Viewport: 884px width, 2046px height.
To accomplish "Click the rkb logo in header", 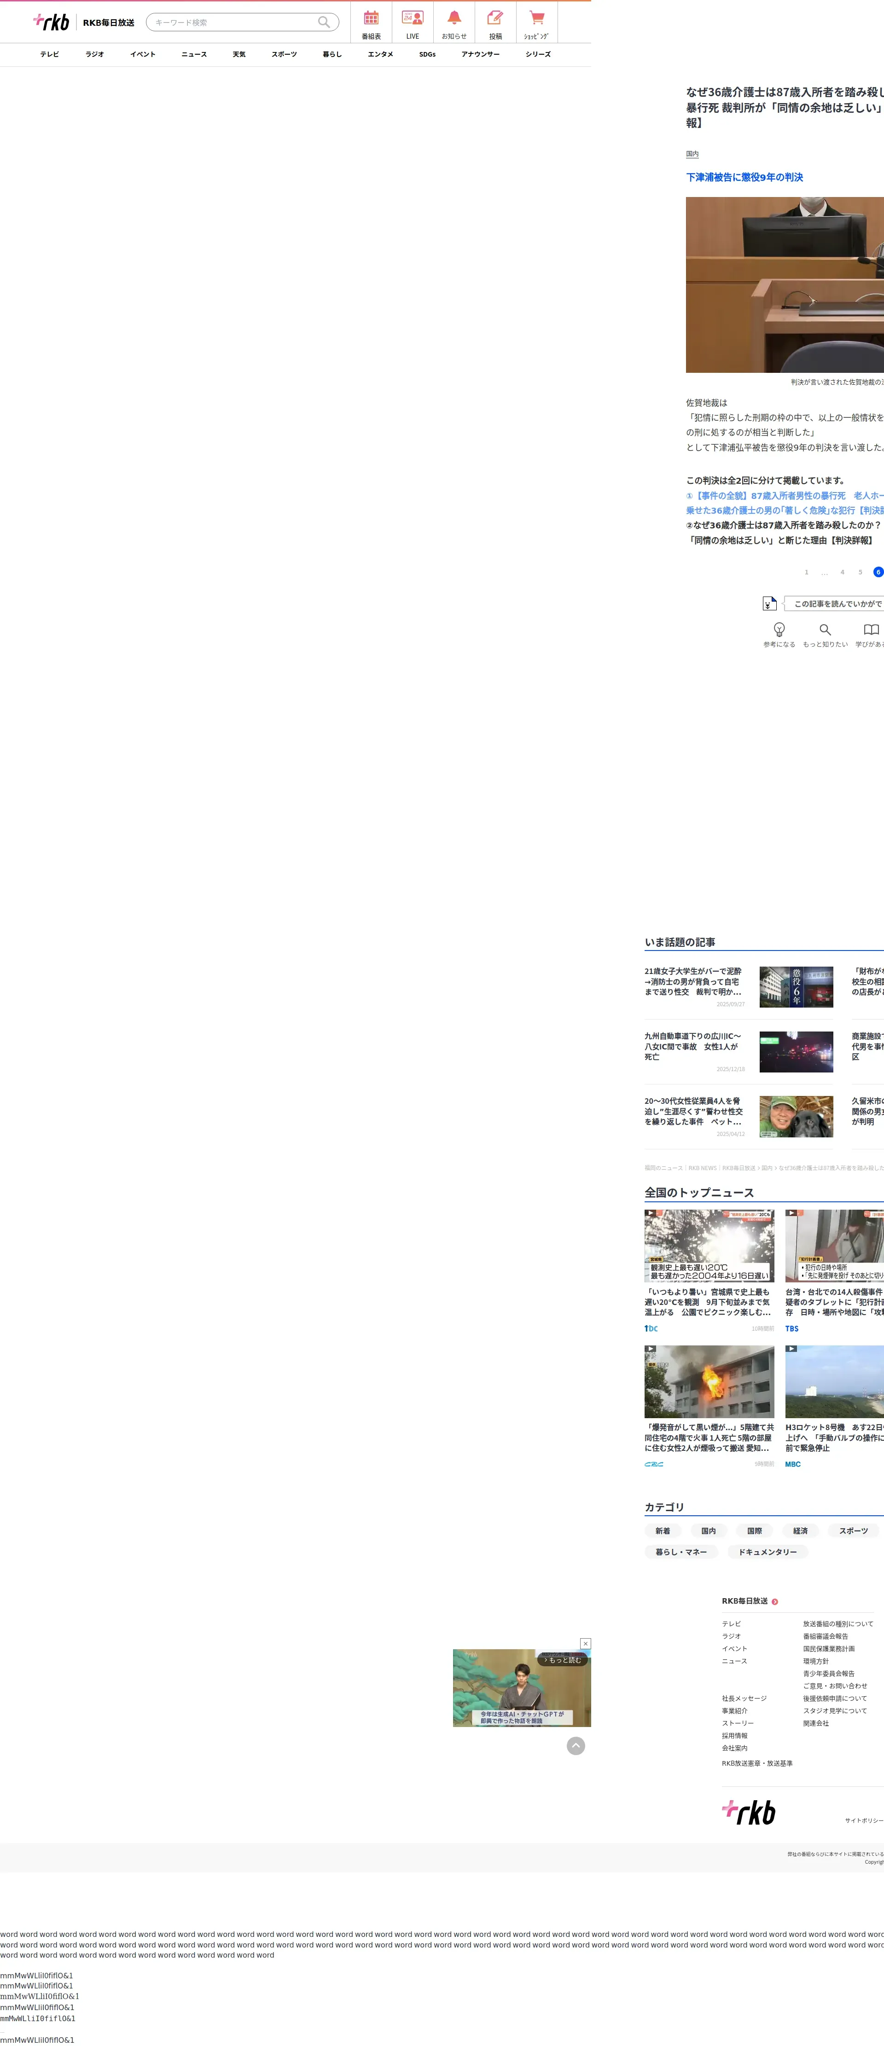I will pos(52,22).
